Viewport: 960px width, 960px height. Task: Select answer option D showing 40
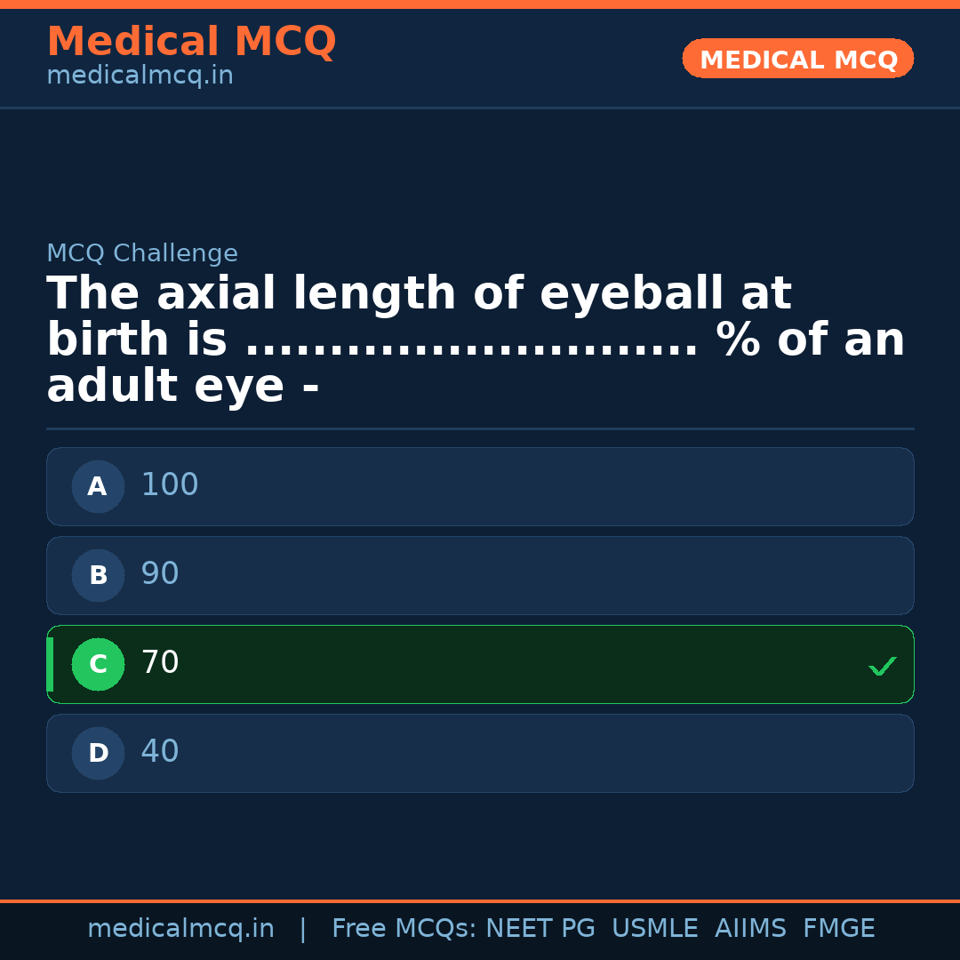tap(480, 753)
